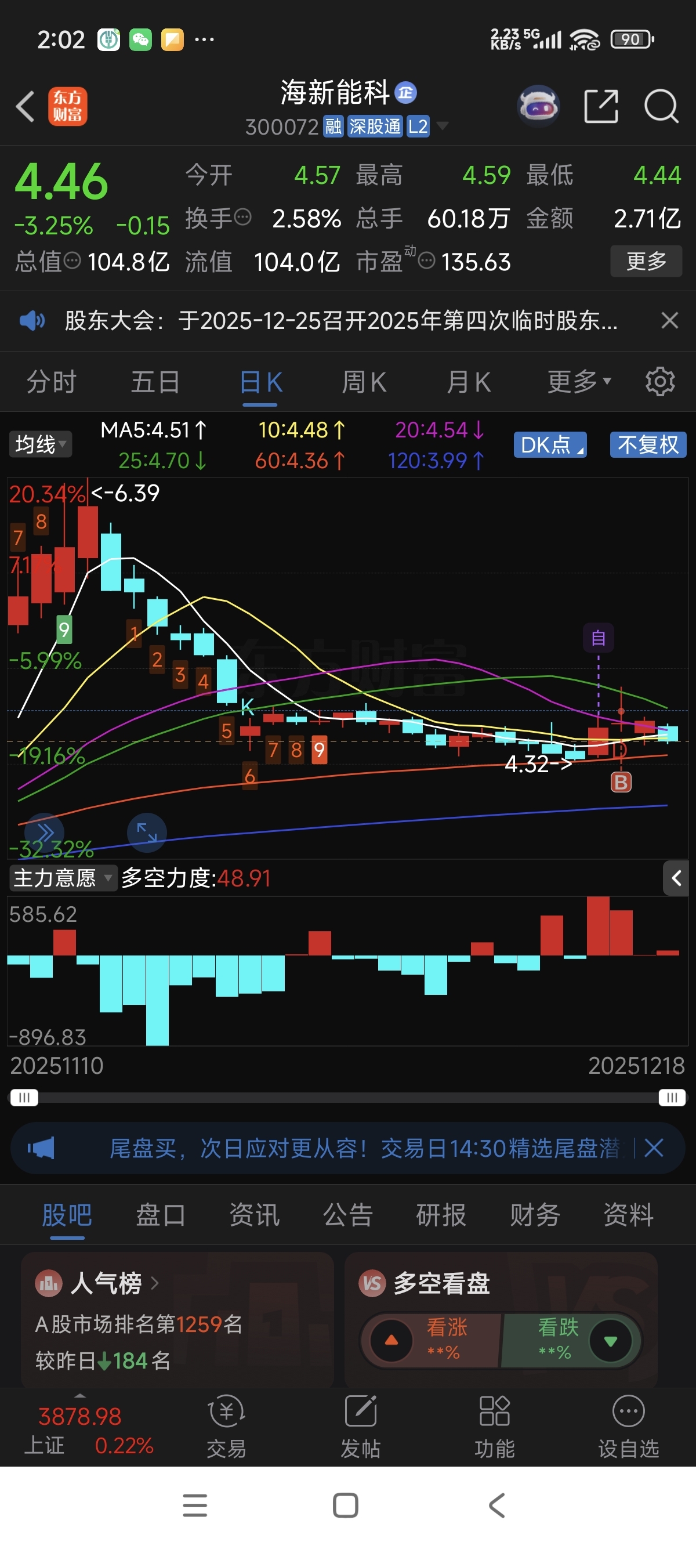Tap the 更多 quote details button
Viewport: 696px width, 1549px height.
pyautogui.click(x=646, y=260)
